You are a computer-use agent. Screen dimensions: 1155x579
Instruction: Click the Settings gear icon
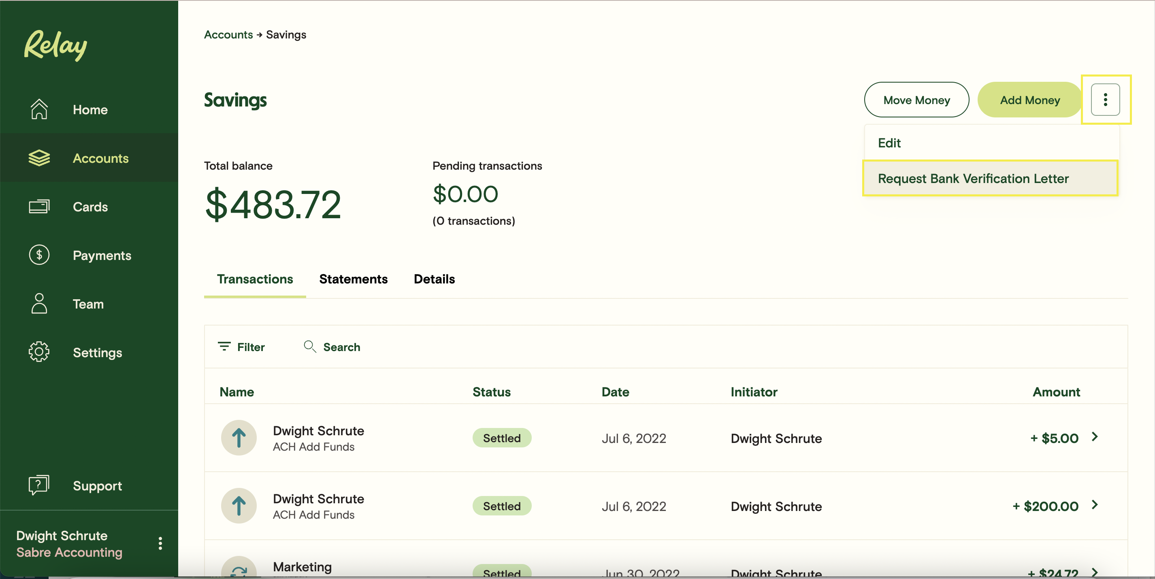point(39,352)
